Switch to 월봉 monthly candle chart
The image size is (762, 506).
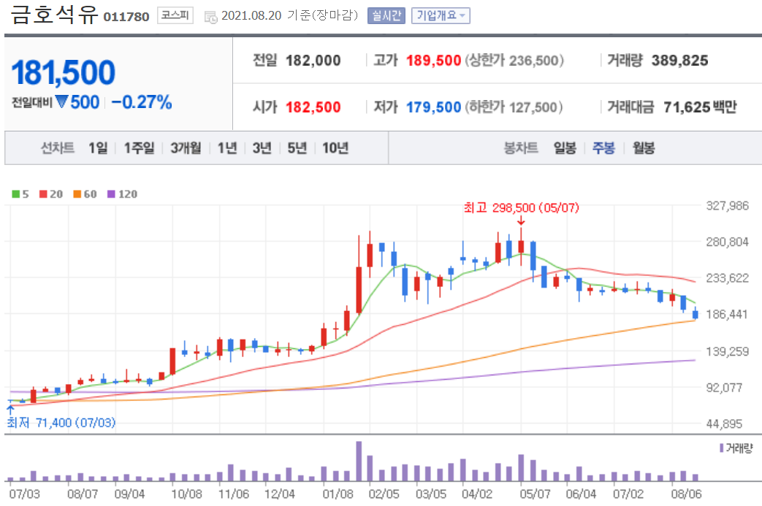click(x=644, y=147)
